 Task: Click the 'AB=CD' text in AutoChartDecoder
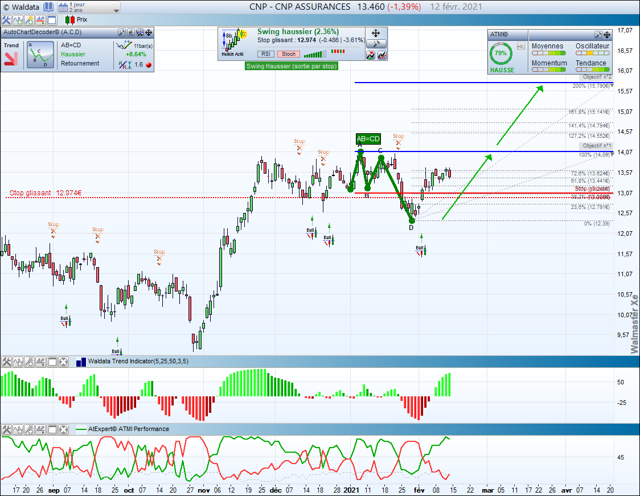[x=71, y=45]
